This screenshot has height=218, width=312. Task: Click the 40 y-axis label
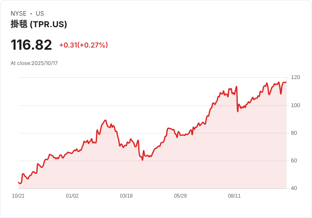point(294,188)
